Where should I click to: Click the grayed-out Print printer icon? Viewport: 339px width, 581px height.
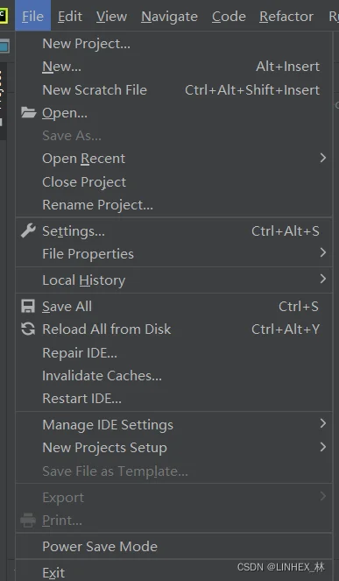coord(28,521)
